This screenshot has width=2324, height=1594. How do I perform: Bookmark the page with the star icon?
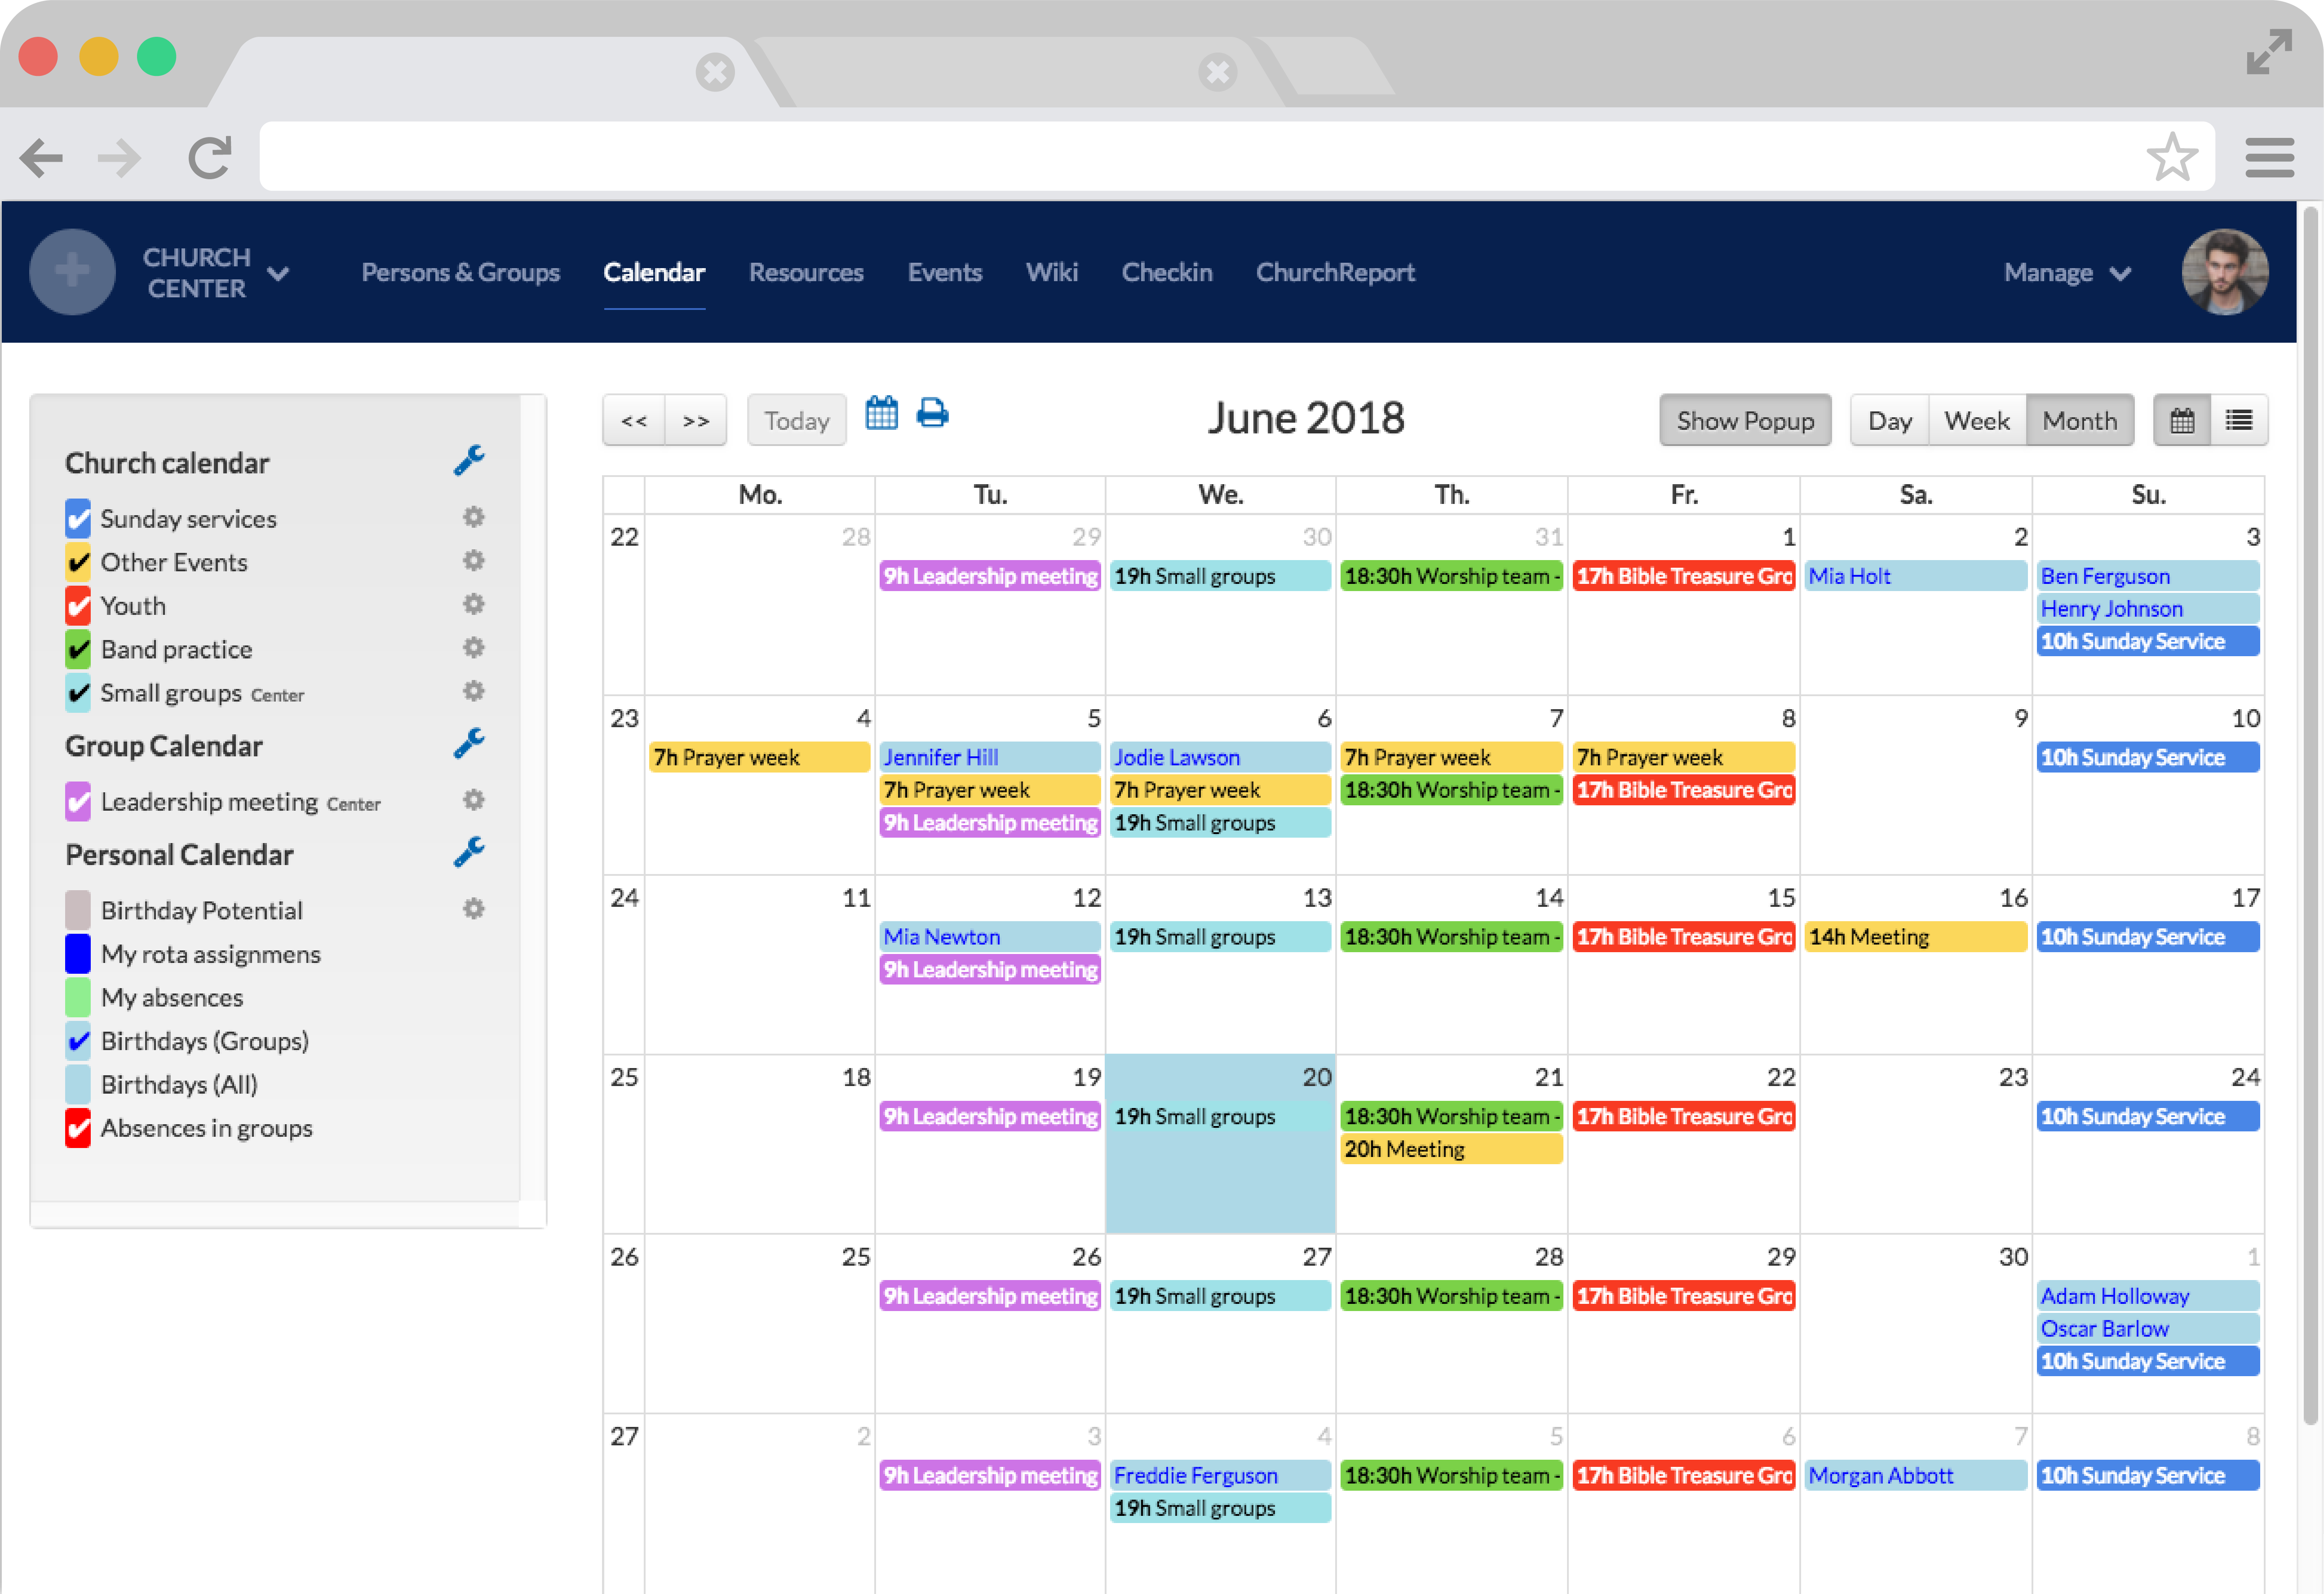point(2172,157)
